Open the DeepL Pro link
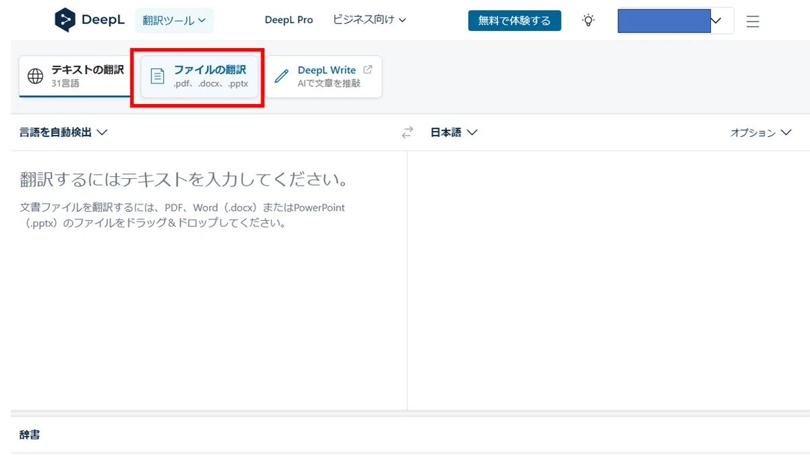 pos(289,20)
